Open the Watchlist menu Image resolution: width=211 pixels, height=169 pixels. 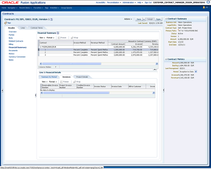[54, 8]
